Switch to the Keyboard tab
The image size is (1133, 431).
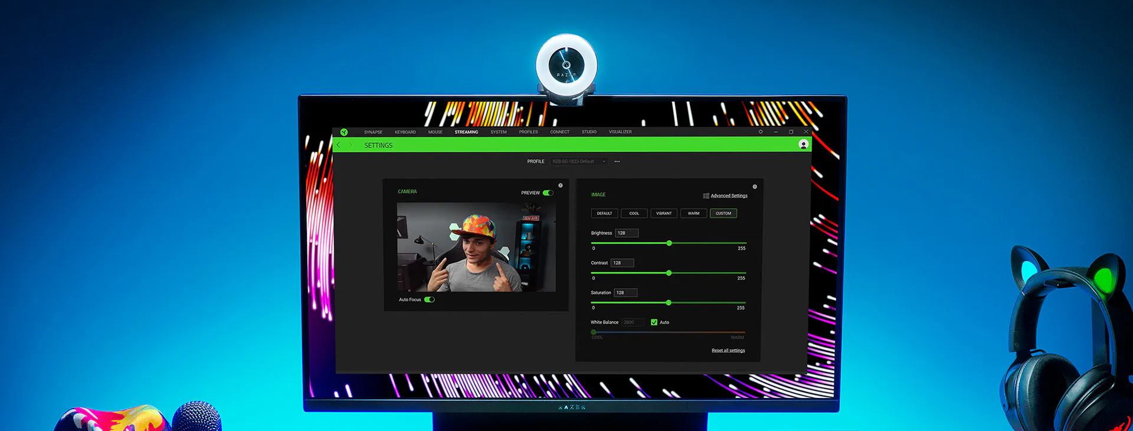(405, 132)
